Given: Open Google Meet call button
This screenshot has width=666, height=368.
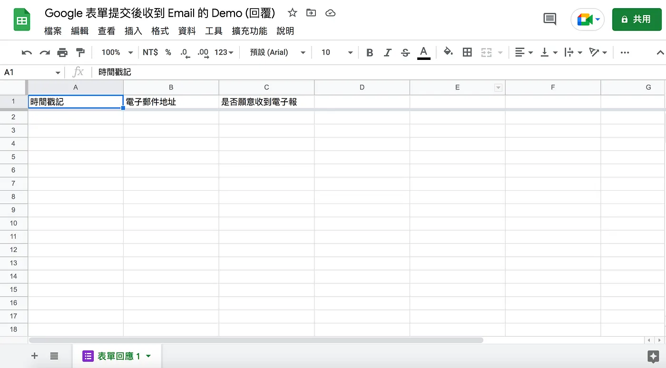Looking at the screenshot, I should point(588,19).
